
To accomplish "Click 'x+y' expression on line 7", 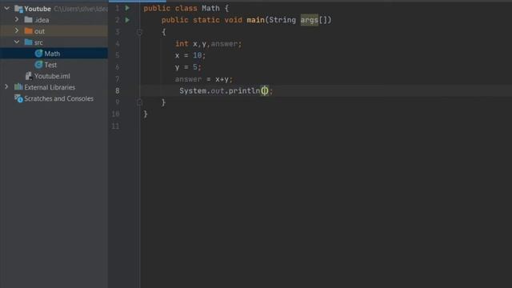I will click(222, 79).
